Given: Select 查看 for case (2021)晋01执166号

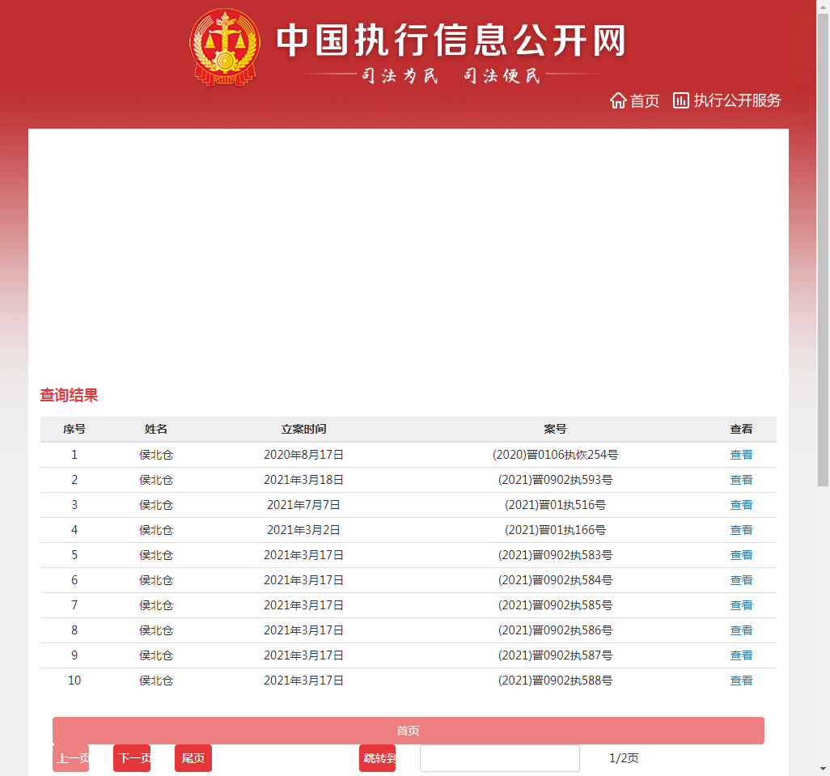Looking at the screenshot, I should click(x=741, y=530).
